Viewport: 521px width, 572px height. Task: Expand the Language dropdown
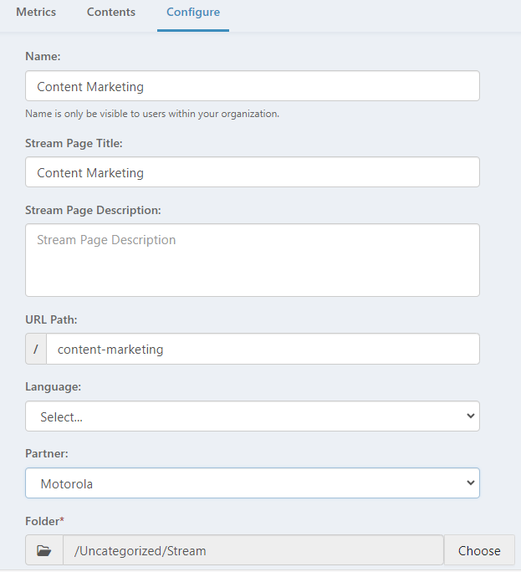tap(253, 416)
